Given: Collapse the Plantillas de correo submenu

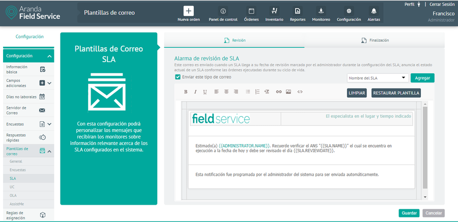Looking at the screenshot, I should pyautogui.click(x=49, y=151).
